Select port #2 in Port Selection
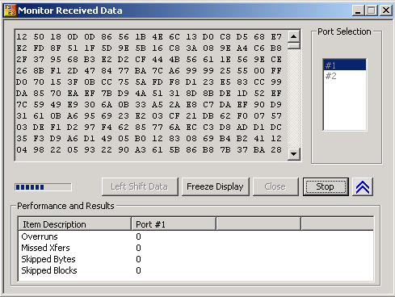Viewport: 395px width, 297px height. 345,76
